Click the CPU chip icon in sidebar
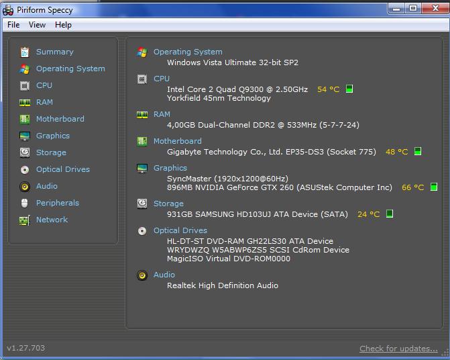Image resolution: width=450 pixels, height=360 pixels. [25, 85]
